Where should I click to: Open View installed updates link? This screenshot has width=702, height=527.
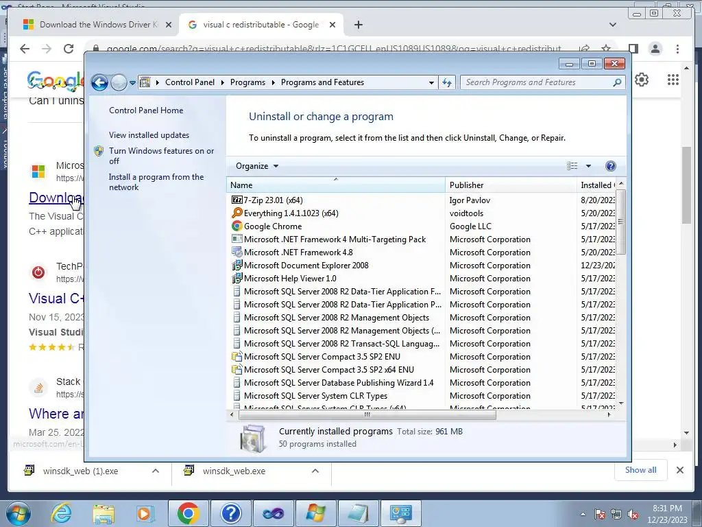[149, 135]
